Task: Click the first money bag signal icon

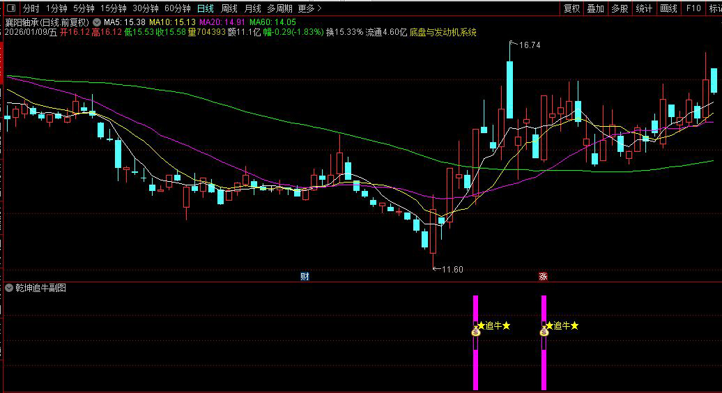Action: click(x=476, y=332)
